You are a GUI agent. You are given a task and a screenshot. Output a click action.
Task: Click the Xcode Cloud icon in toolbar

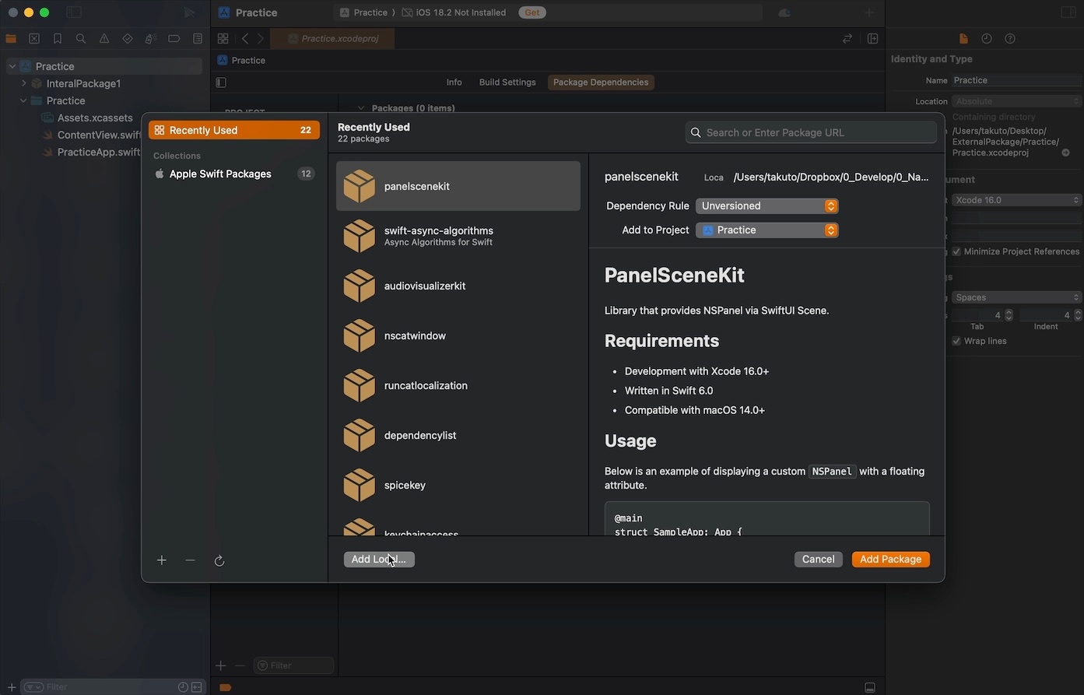pyautogui.click(x=784, y=12)
